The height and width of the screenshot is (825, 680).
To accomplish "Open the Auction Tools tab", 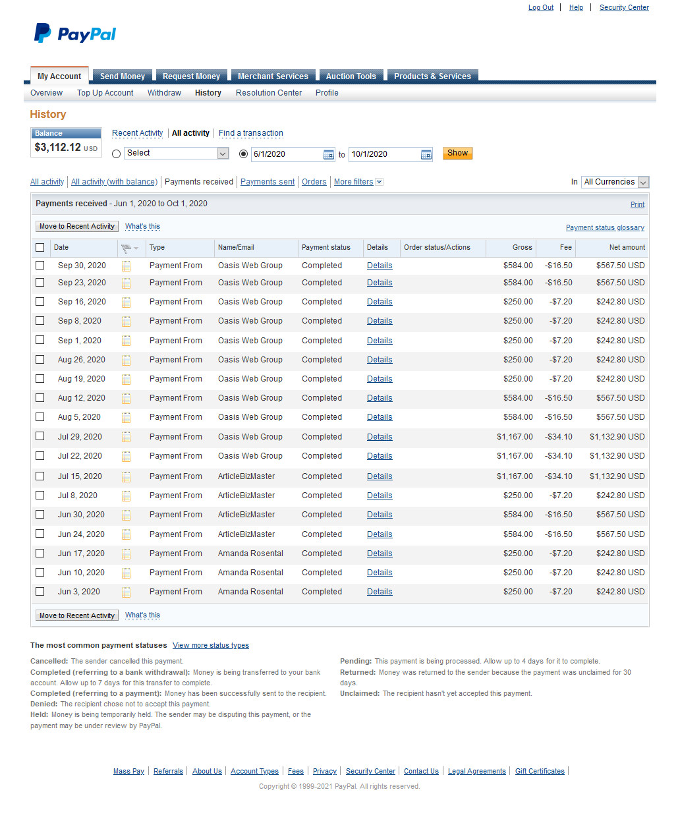I will (351, 76).
